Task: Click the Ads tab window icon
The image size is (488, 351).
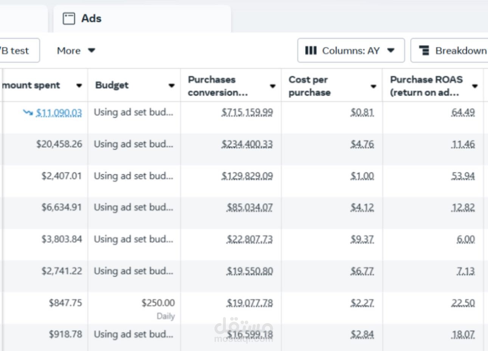Action: point(68,18)
